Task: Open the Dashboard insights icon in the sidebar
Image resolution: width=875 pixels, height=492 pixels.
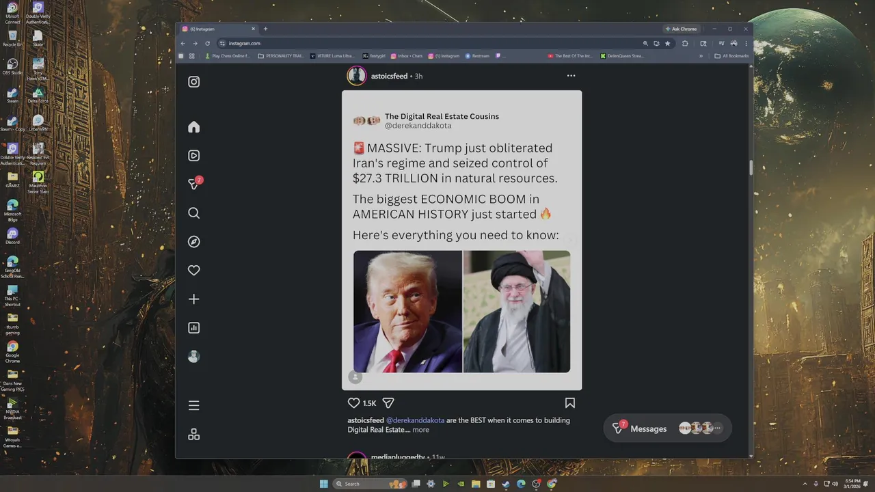Action: point(194,328)
